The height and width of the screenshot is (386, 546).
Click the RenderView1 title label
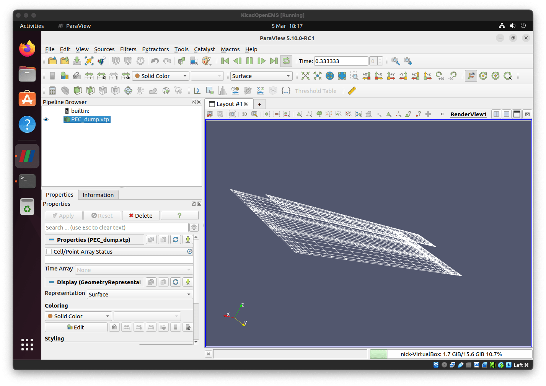click(468, 114)
